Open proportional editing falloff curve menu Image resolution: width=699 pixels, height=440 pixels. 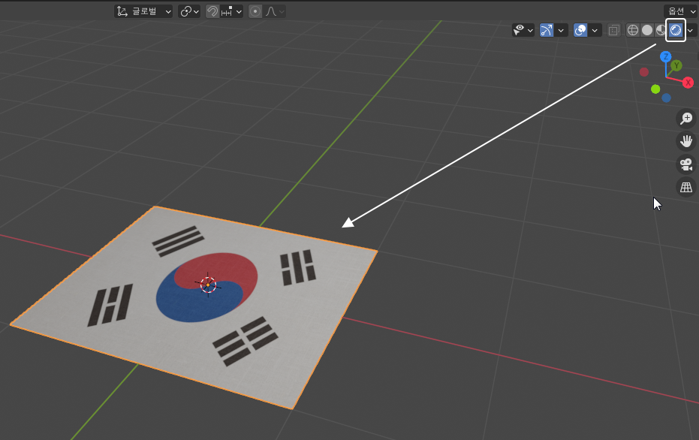click(275, 11)
